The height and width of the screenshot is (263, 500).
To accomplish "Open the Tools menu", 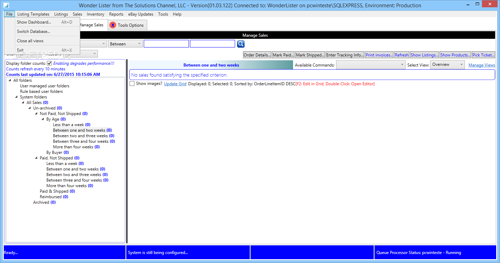I will [163, 14].
